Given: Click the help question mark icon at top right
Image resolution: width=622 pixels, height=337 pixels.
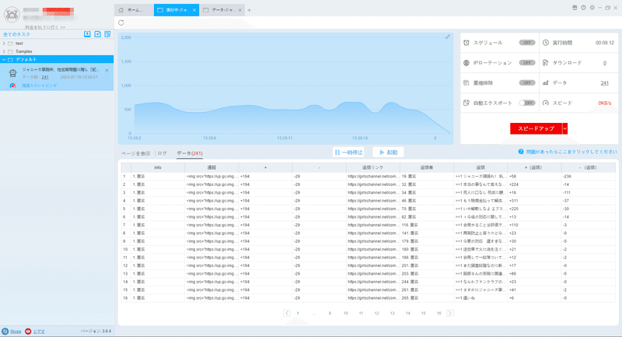Looking at the screenshot, I should tap(584, 8).
